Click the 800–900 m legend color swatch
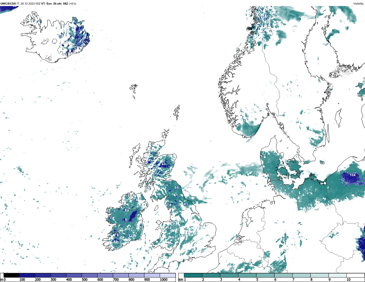The height and width of the screenshot is (282, 365). (x=136, y=275)
